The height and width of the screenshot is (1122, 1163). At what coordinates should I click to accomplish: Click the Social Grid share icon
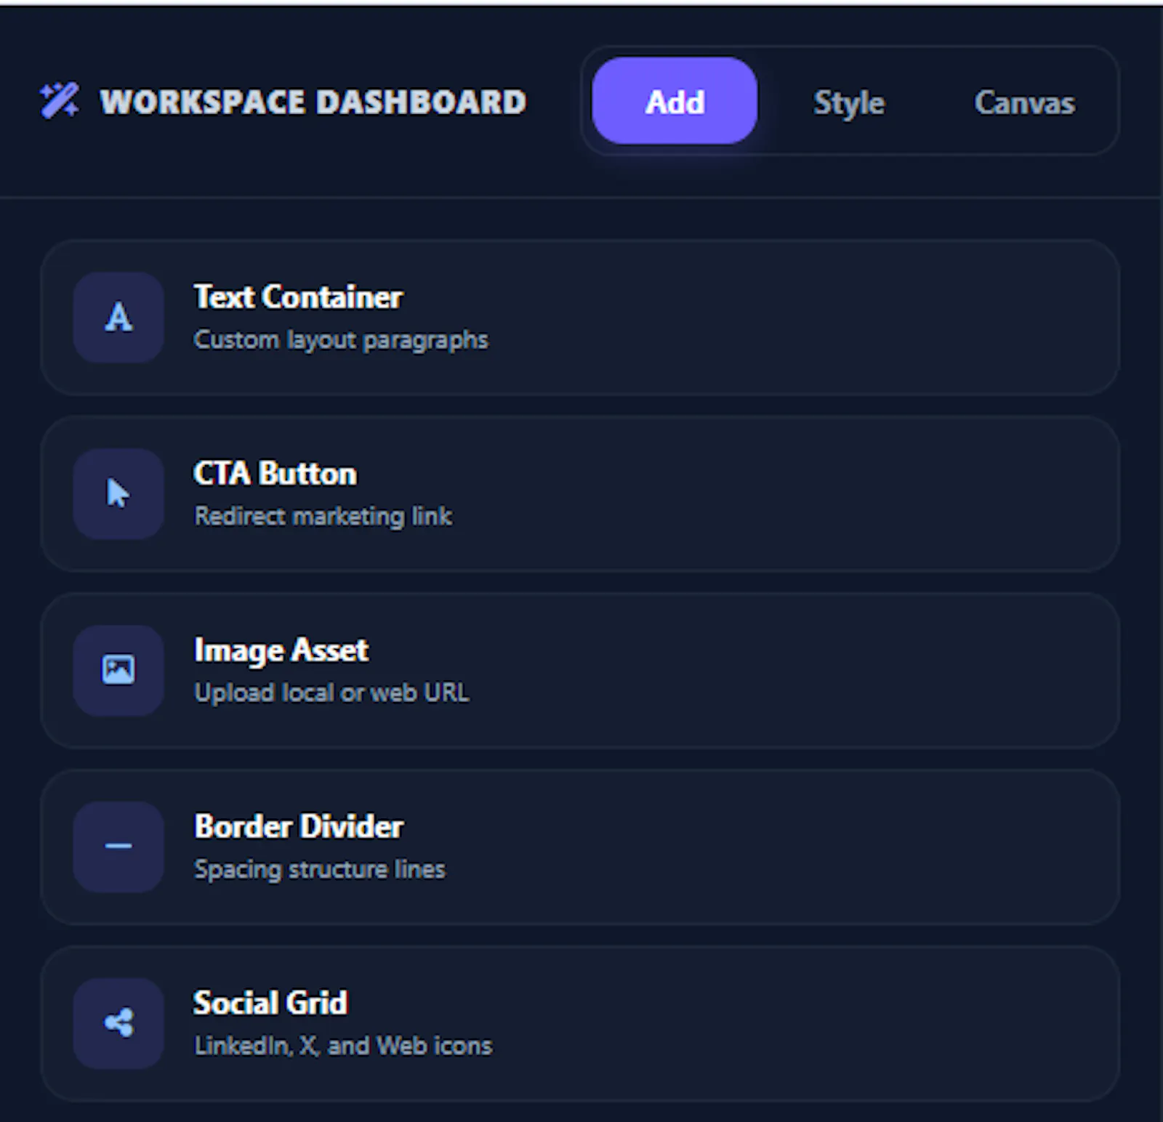point(118,1023)
